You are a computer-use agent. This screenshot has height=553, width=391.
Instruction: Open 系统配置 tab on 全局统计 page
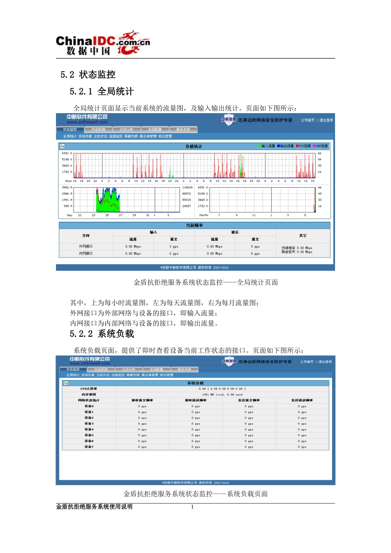[155, 130]
